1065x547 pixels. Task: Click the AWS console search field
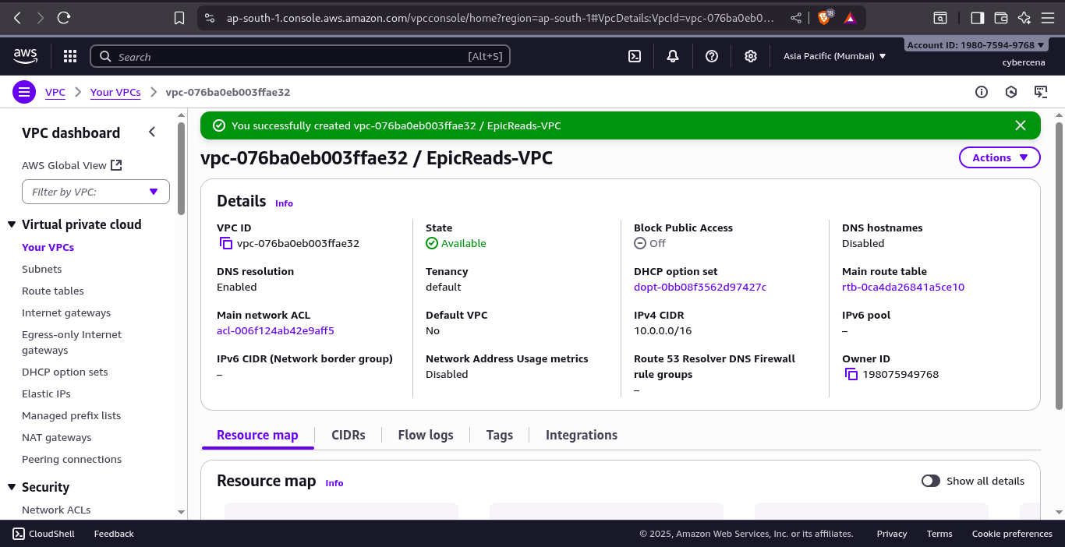point(300,56)
